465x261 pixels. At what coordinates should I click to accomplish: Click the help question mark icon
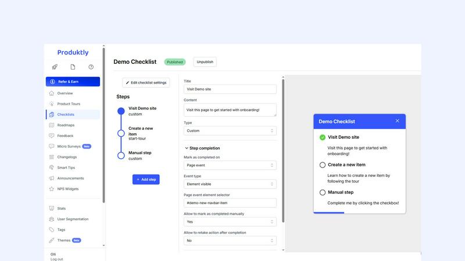click(91, 67)
